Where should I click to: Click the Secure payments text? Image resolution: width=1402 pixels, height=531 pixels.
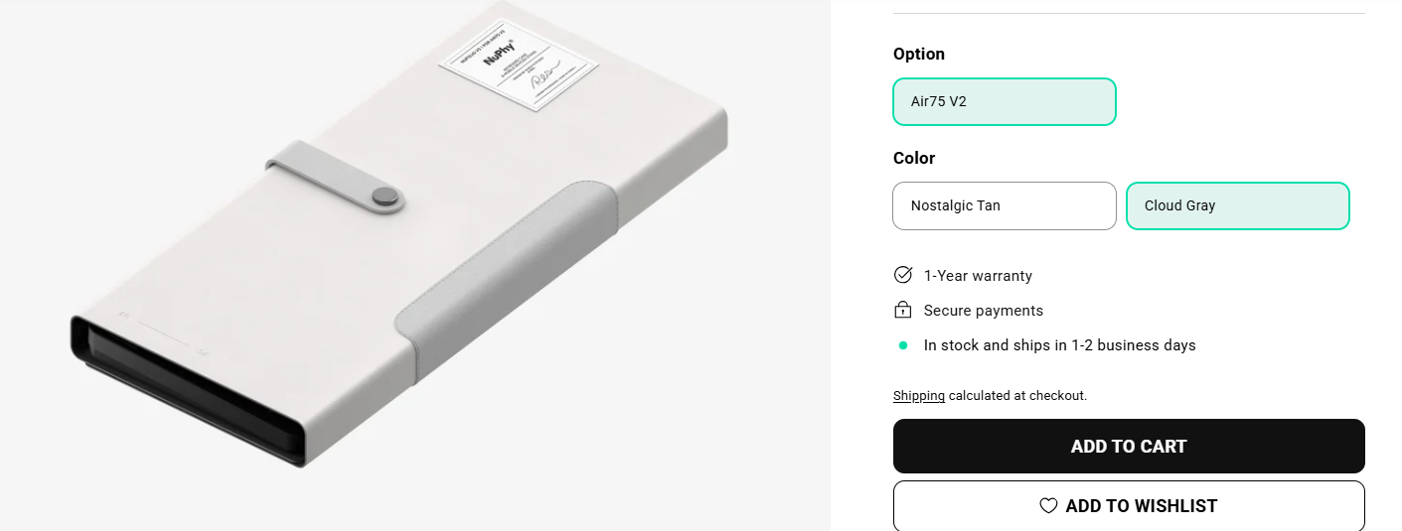pos(983,310)
